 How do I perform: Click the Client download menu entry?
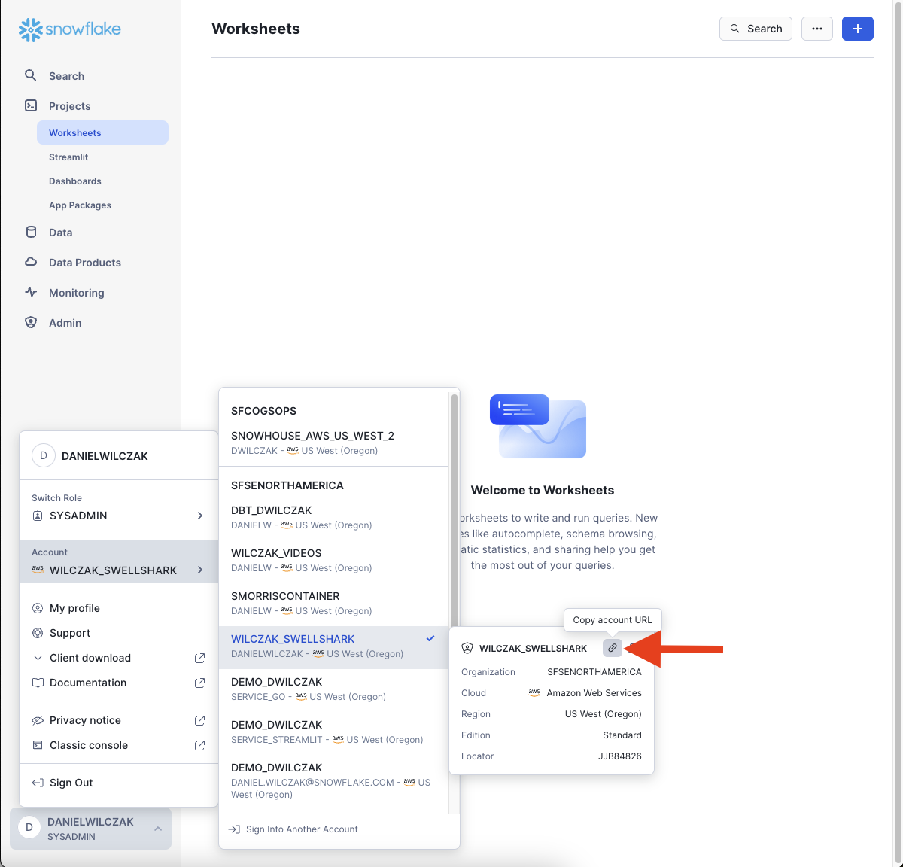tap(119, 658)
